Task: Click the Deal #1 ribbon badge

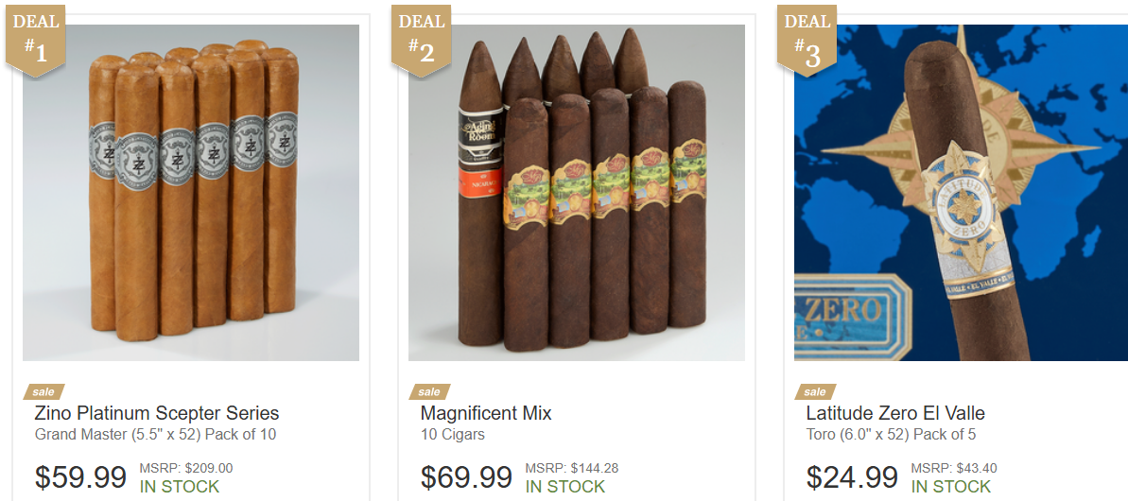Action: coord(35,41)
